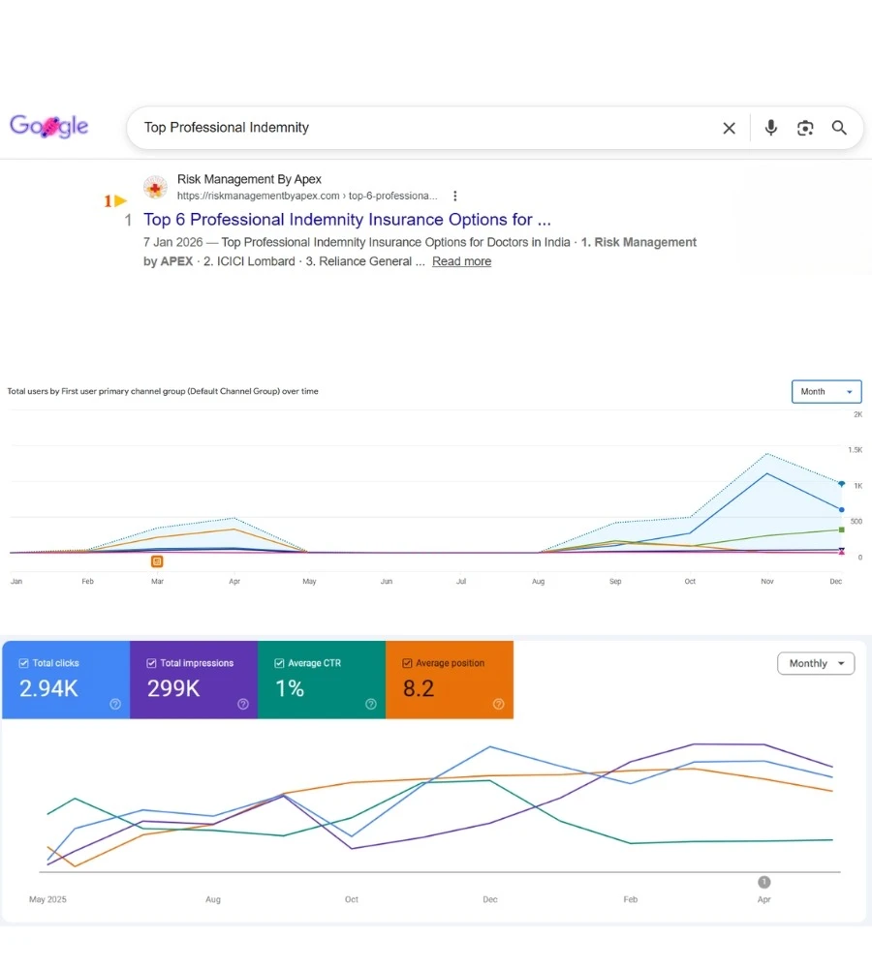Click the Risk Management By Apex favicon
The image size is (872, 968).
coord(155,187)
